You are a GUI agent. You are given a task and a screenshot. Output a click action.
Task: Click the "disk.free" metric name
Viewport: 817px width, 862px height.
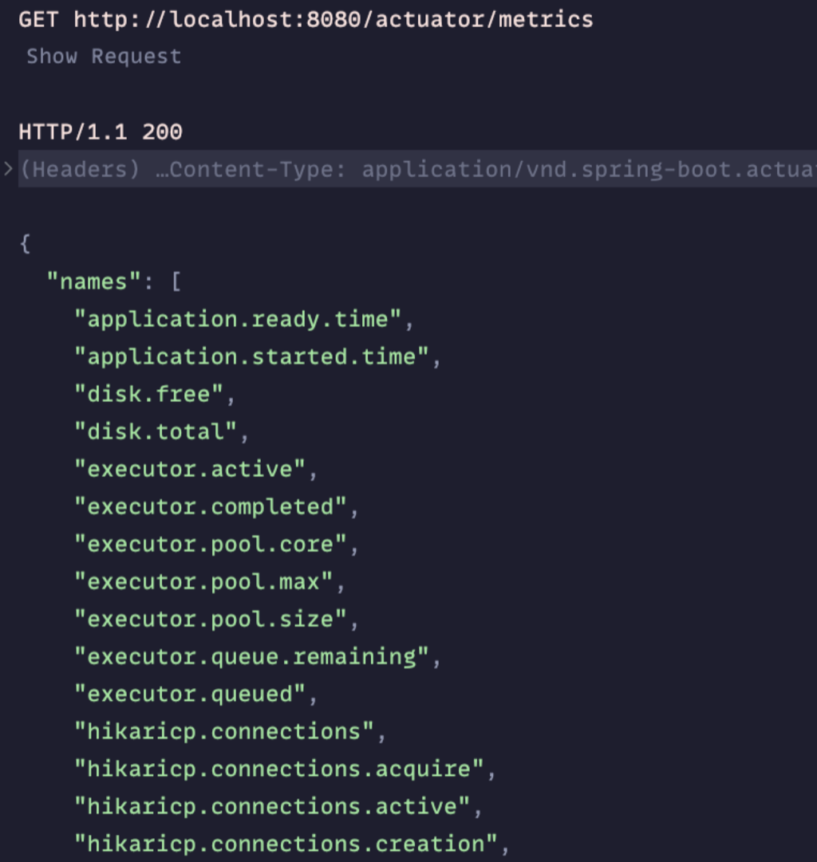[149, 394]
